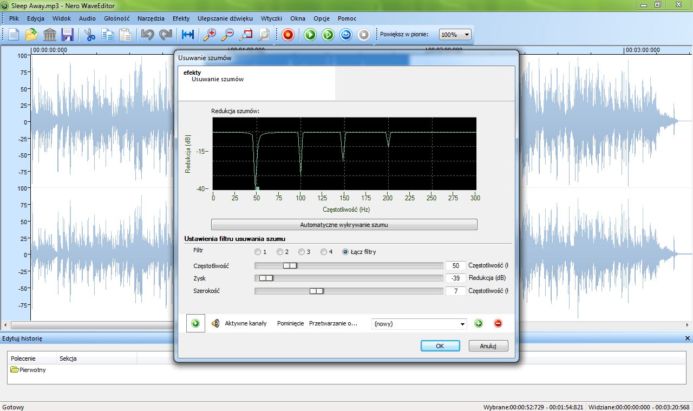Open the Okna menu
The width and height of the screenshot is (693, 411).
(298, 18)
